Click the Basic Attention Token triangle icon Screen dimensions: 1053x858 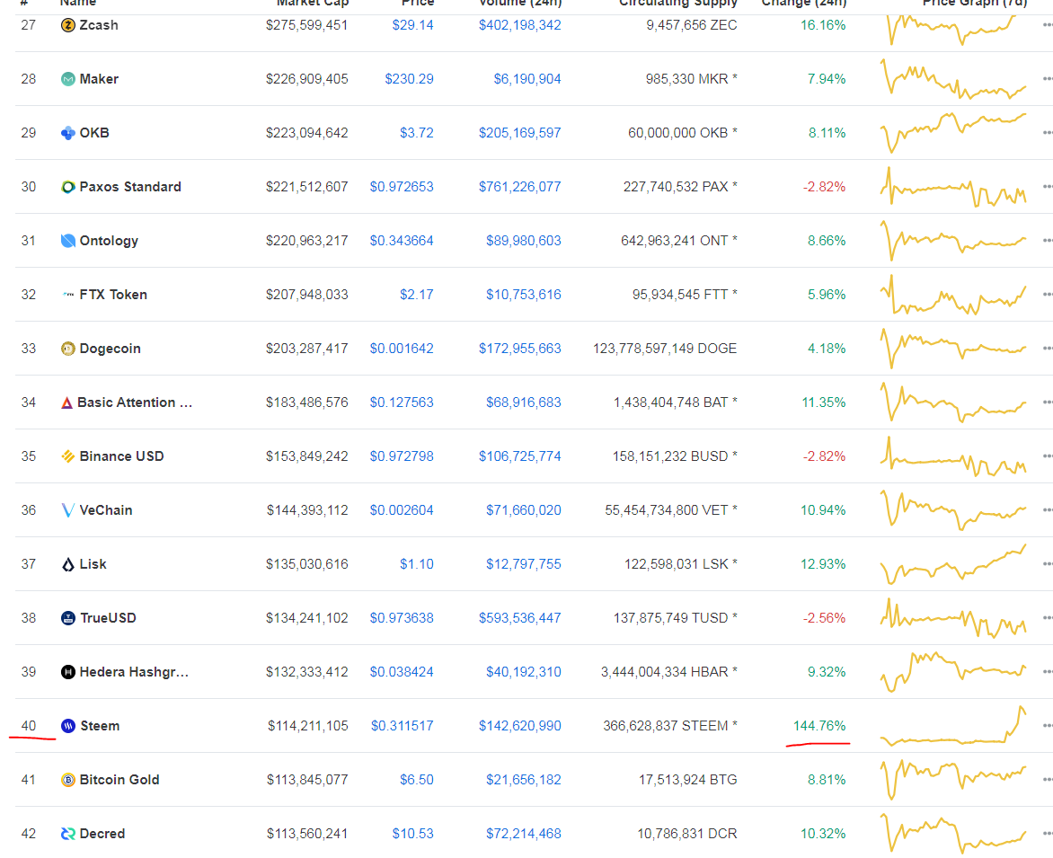[66, 402]
